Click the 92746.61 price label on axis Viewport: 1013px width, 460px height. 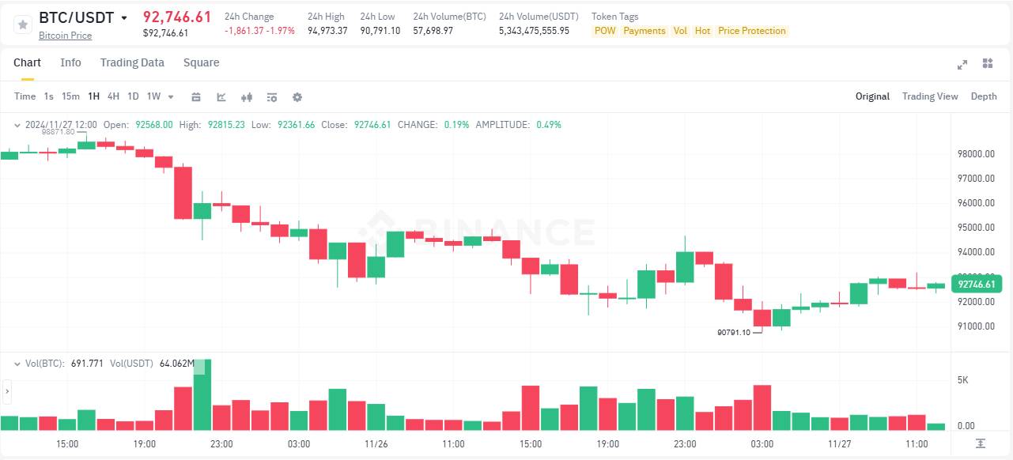[x=976, y=284]
